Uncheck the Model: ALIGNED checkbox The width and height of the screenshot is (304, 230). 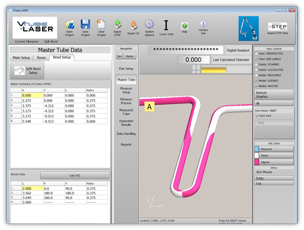coord(256,81)
